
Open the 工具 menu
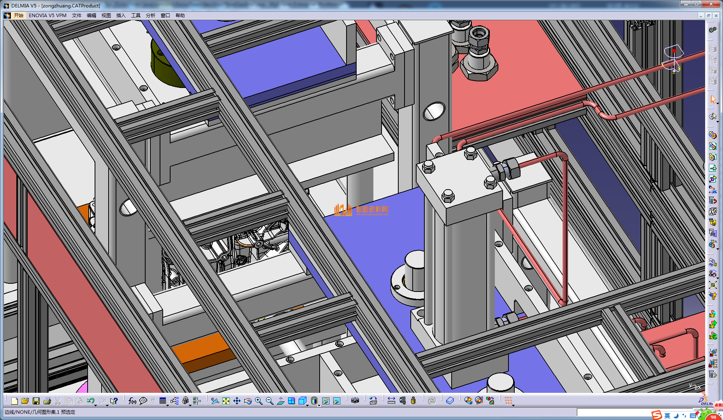click(135, 16)
